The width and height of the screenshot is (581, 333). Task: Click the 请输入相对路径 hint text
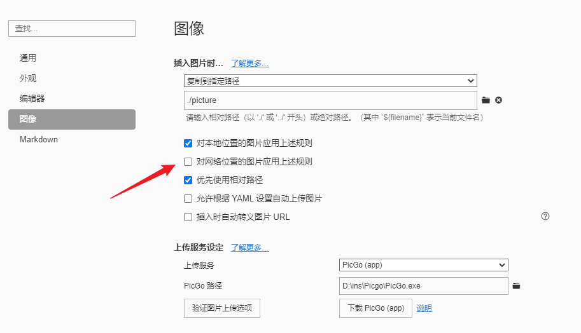point(335,118)
